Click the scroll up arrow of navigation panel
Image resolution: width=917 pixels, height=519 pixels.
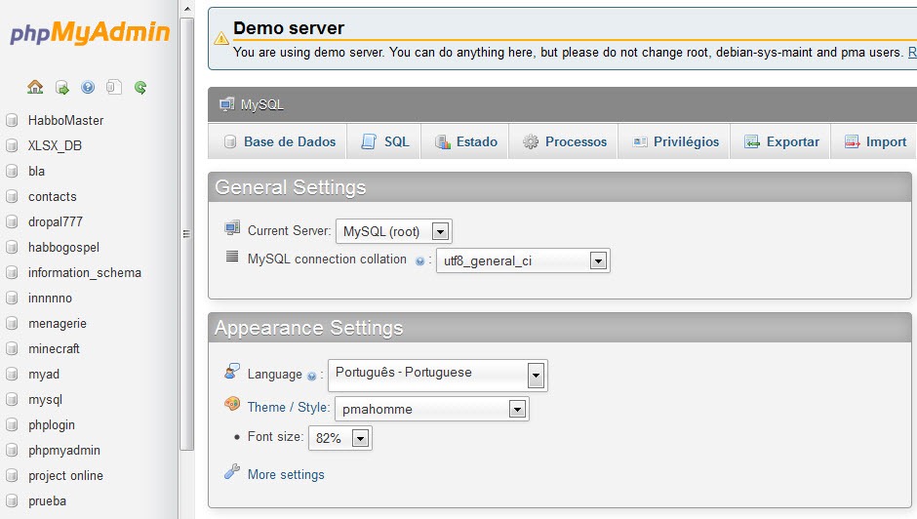(186, 9)
